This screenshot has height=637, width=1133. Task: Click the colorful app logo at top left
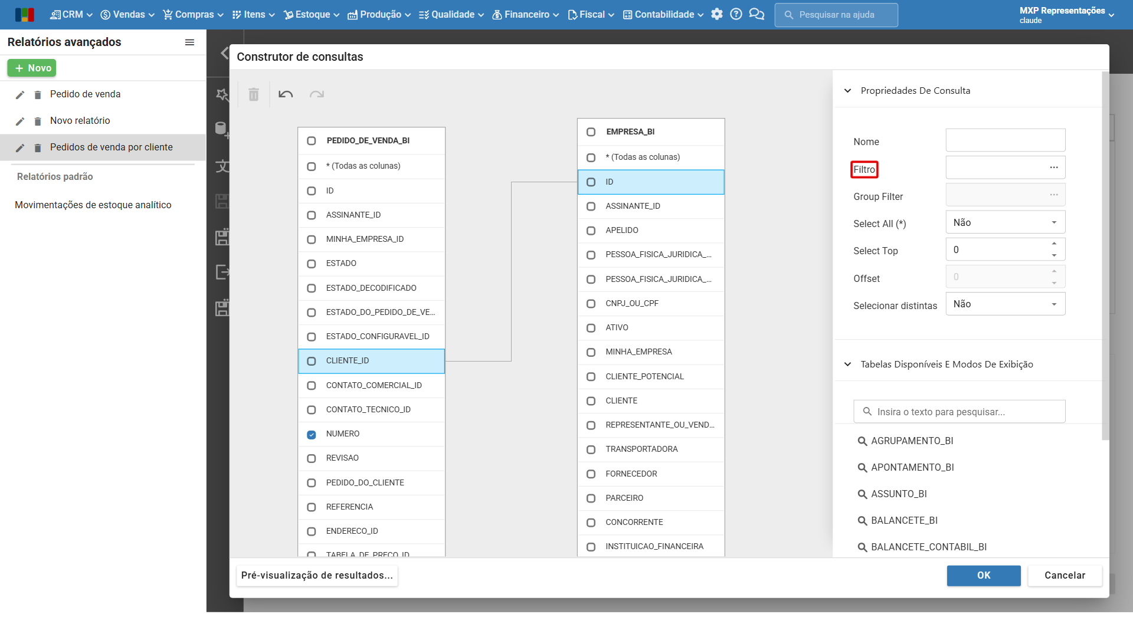tap(25, 15)
